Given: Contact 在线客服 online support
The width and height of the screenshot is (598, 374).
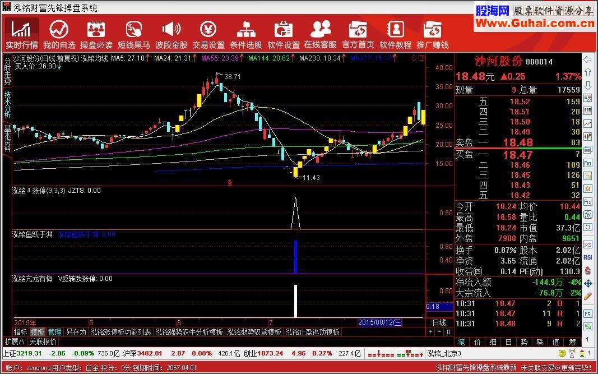Looking at the screenshot, I should coord(321,34).
